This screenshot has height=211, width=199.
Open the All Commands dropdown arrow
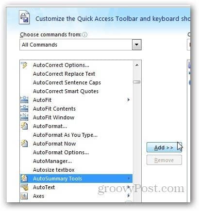137,45
